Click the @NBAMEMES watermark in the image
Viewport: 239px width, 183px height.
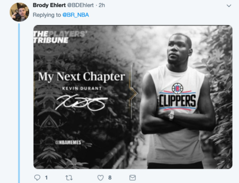(68, 142)
